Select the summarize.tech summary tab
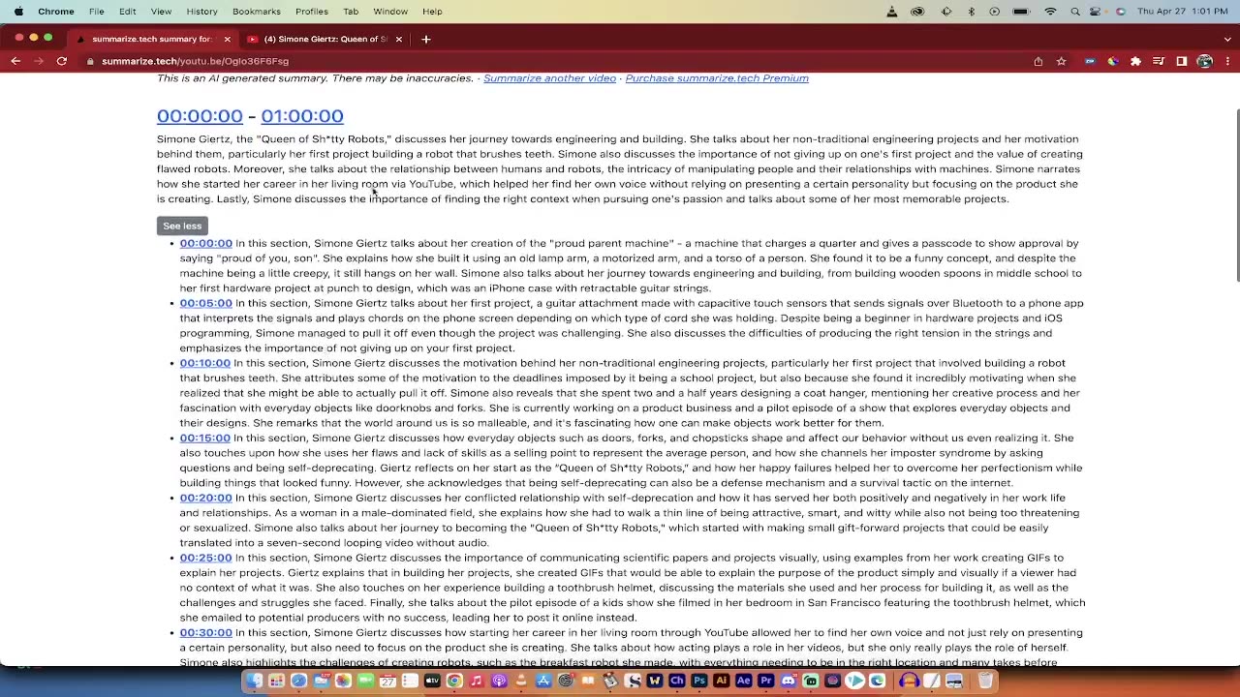This screenshot has width=1240, height=697. pos(152,39)
